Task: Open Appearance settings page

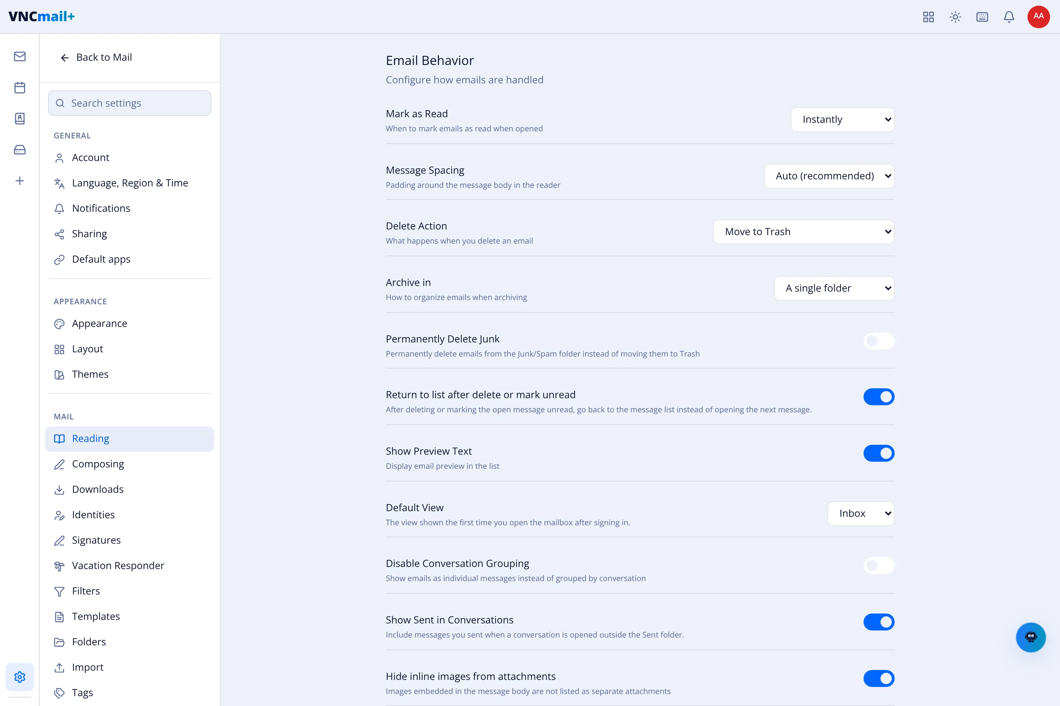Action: pos(129,324)
